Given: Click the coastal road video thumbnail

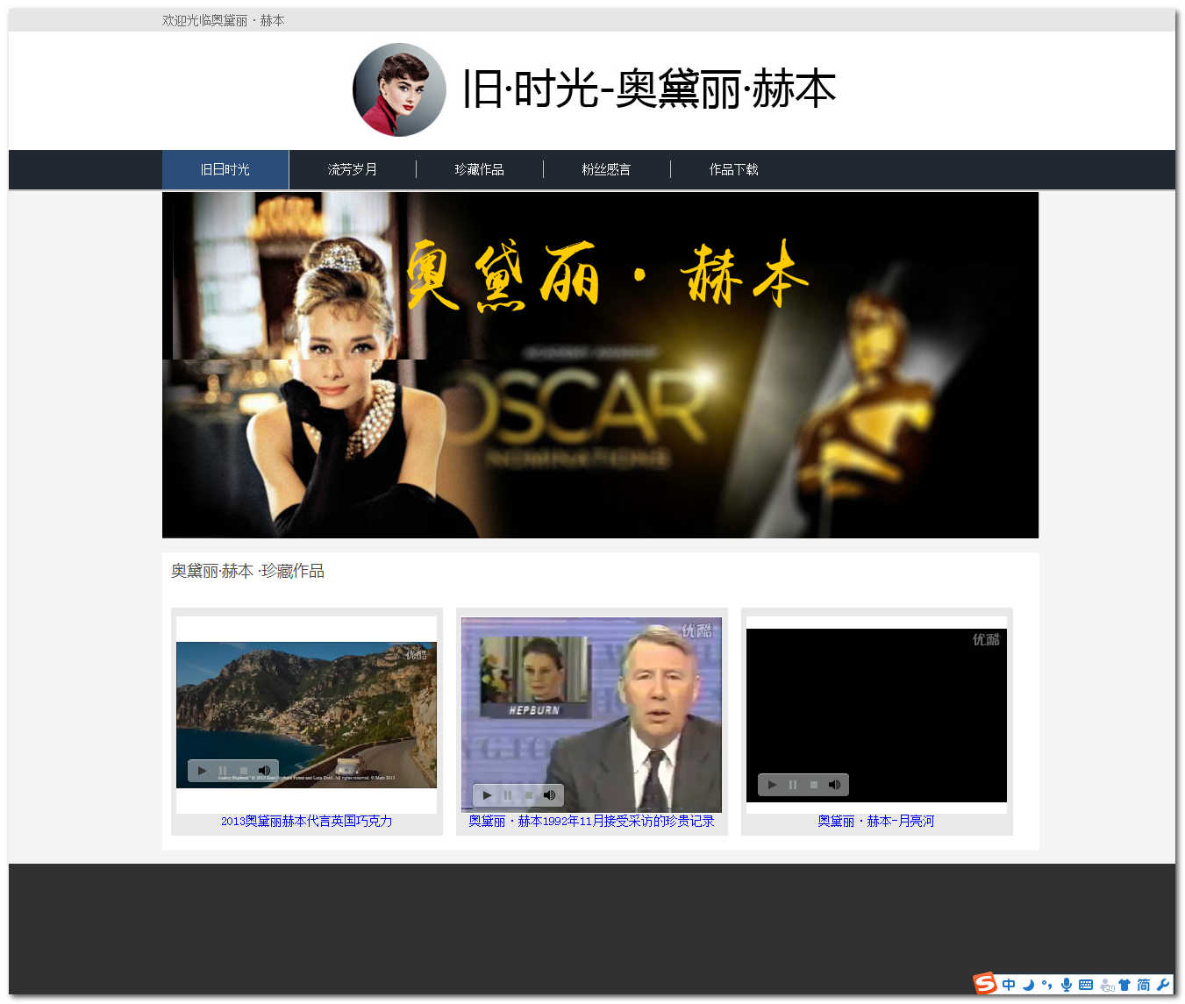Looking at the screenshot, I should click(306, 715).
